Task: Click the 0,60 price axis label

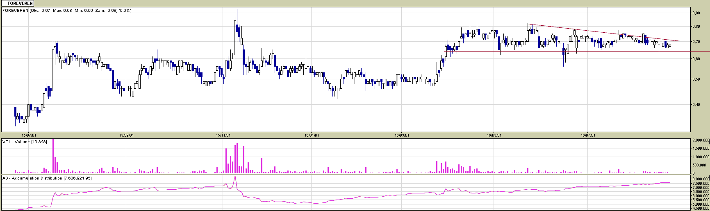Action: 696,59
